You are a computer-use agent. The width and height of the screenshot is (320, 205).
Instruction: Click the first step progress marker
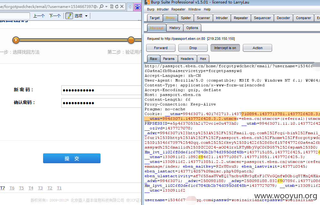pos(16,40)
